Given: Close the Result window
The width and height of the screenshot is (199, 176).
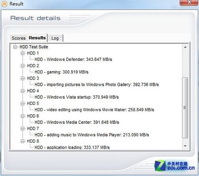Looking at the screenshot, I should (x=189, y=2).
